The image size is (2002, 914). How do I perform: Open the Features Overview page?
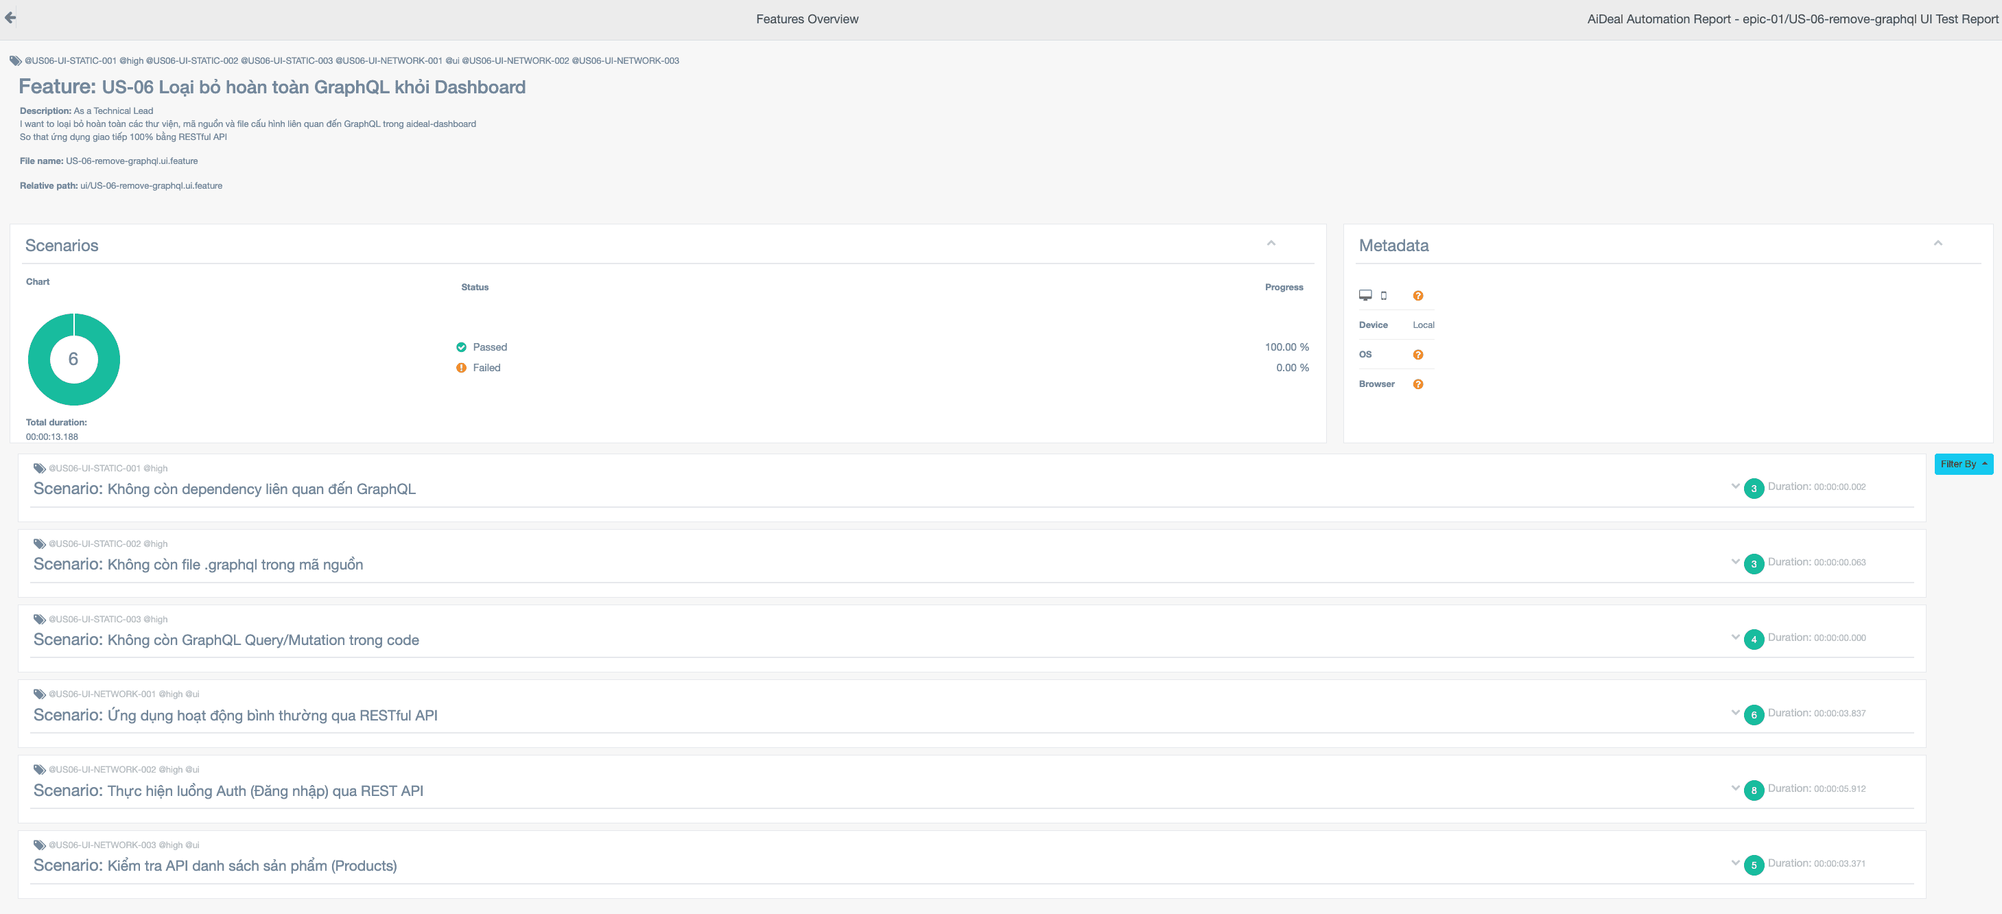pos(807,19)
